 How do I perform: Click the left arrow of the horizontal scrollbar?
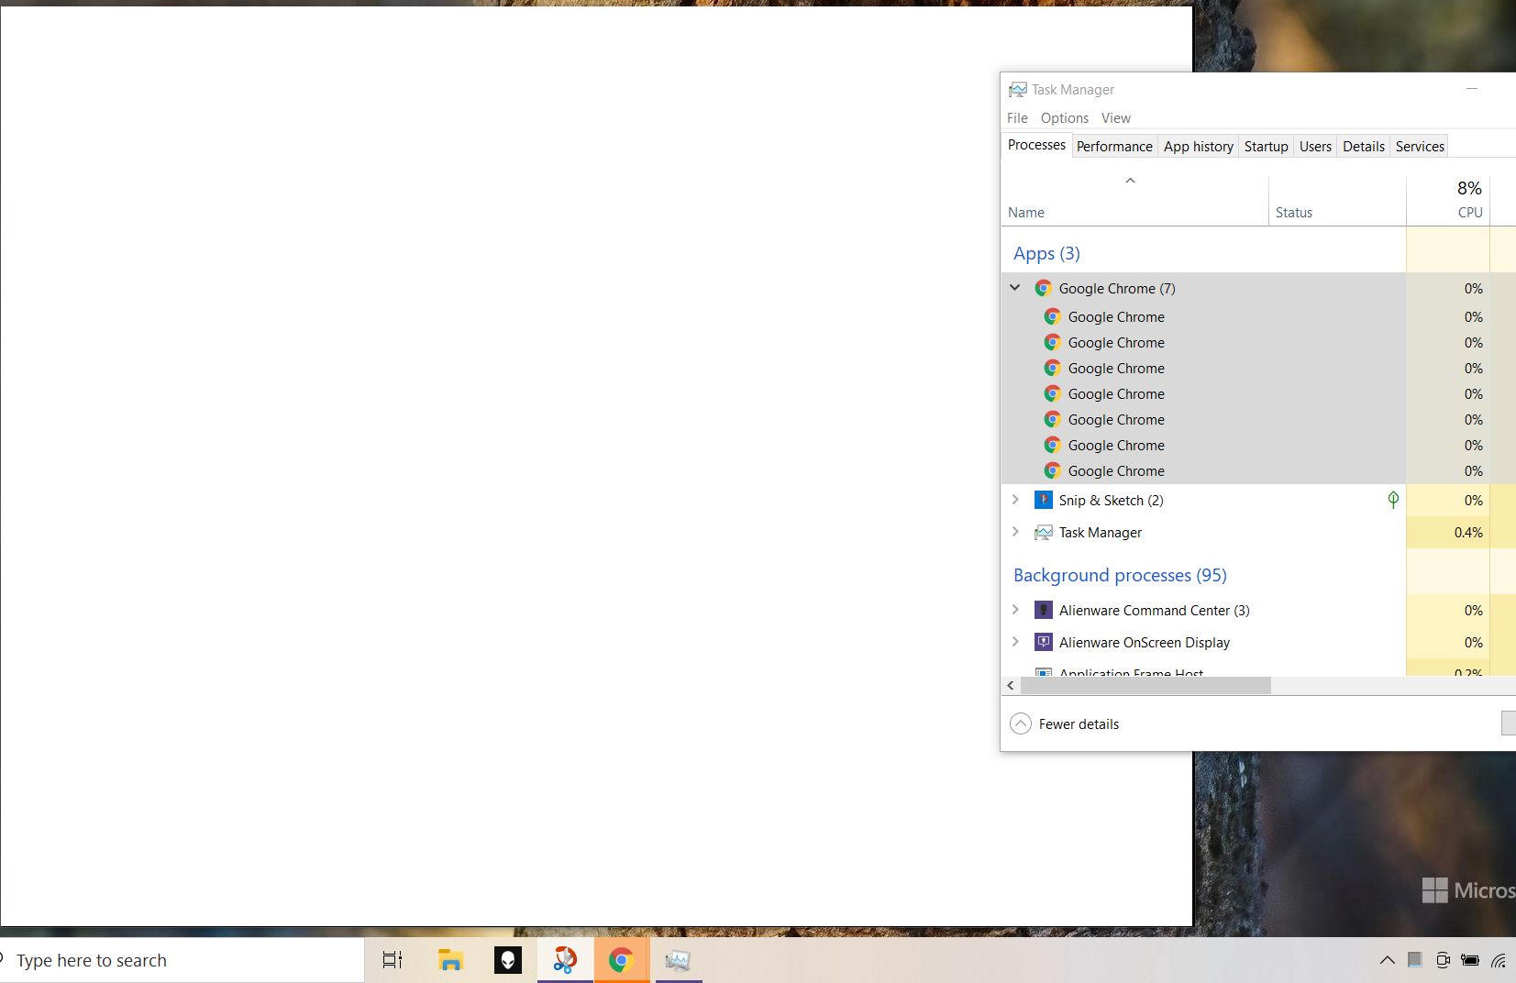click(1011, 685)
